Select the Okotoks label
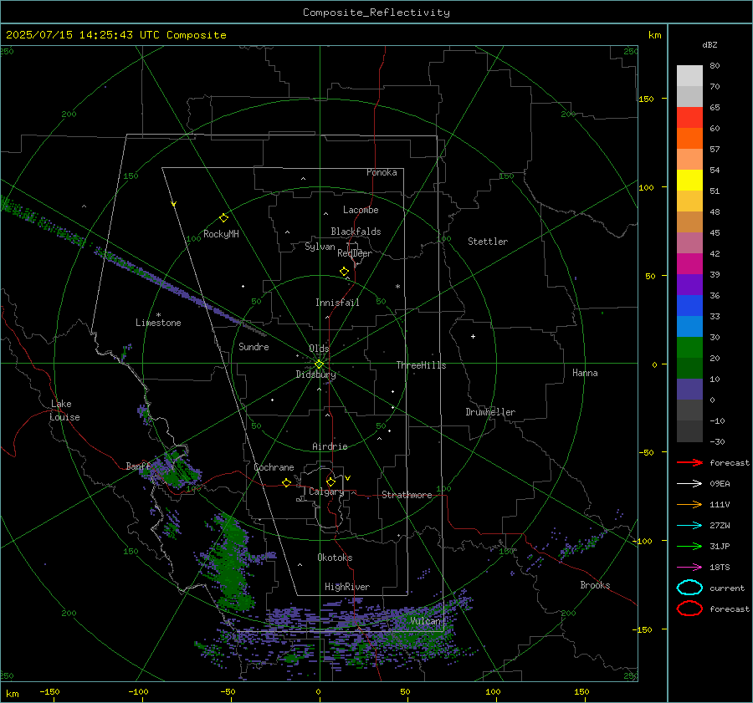This screenshot has width=753, height=703. pos(335,558)
